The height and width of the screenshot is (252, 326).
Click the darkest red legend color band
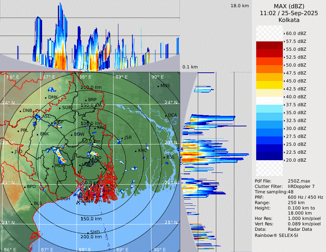(x=270, y=45)
